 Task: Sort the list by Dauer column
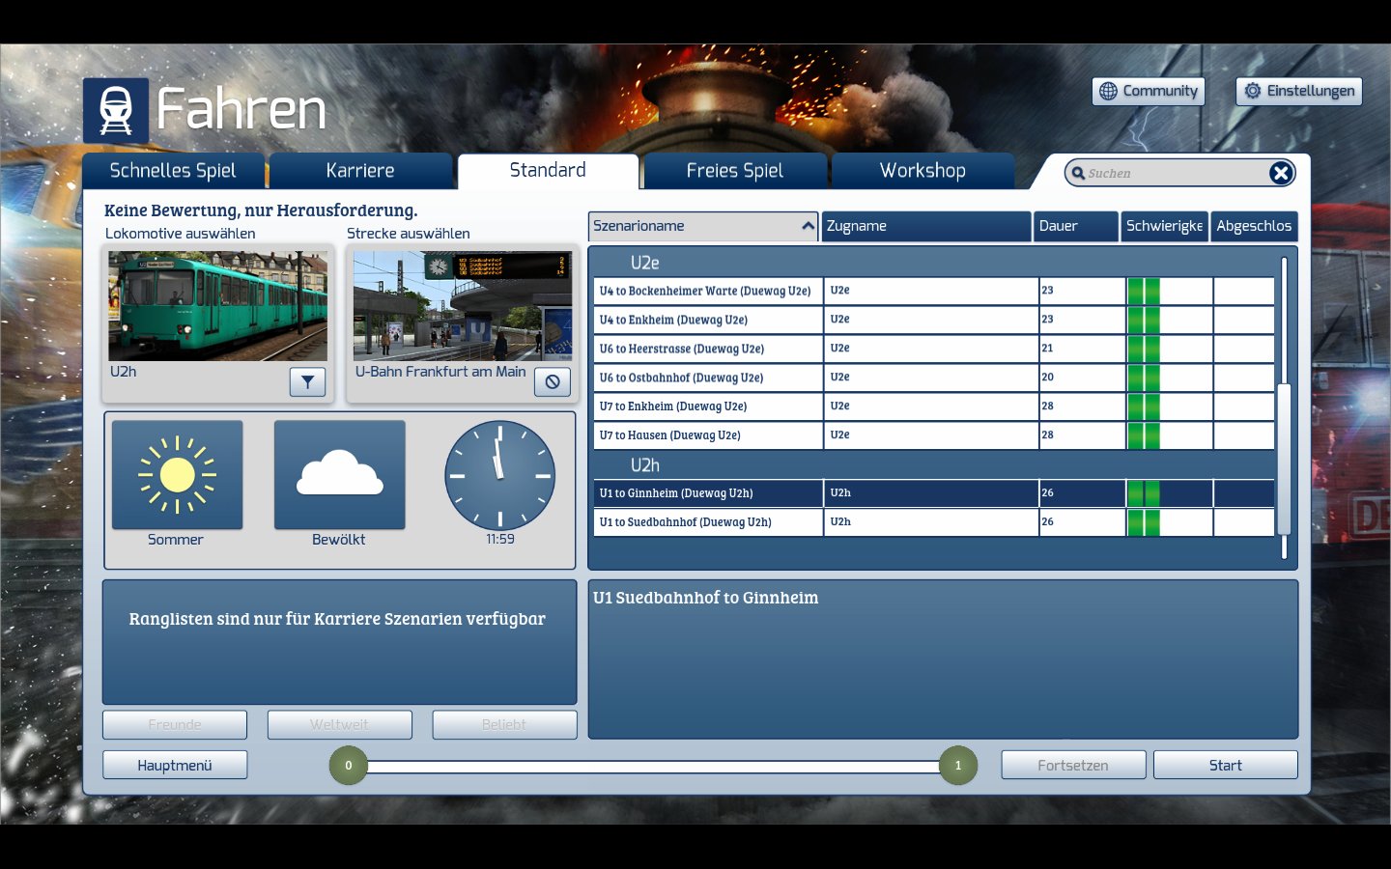click(1074, 226)
